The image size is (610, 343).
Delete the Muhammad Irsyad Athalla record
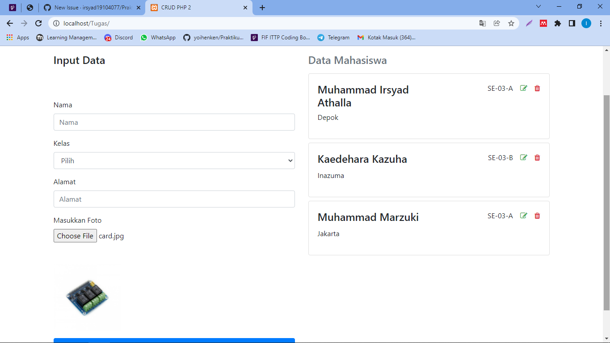coord(537,88)
